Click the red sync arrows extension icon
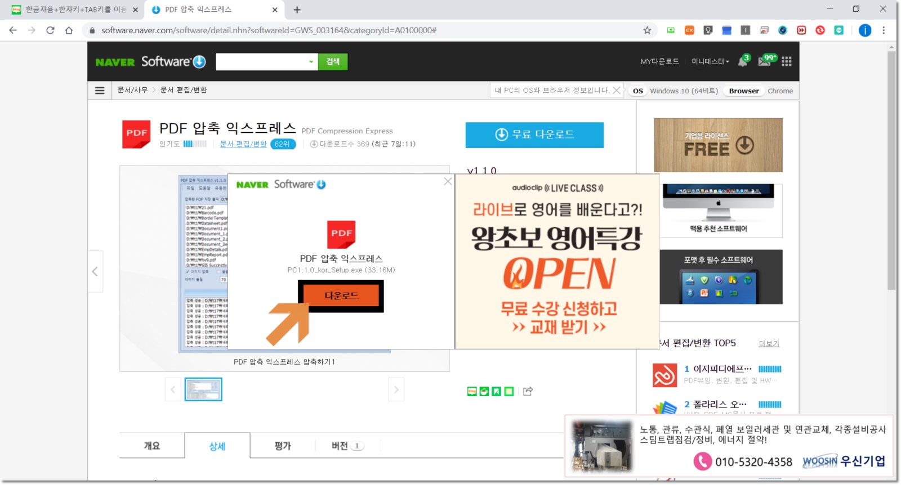Viewport: 901px width, 485px height. 820,30
